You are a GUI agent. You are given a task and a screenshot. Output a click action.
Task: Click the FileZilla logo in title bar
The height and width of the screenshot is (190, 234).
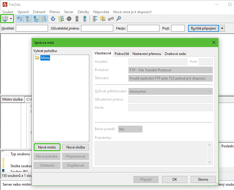pyautogui.click(x=5, y=4)
